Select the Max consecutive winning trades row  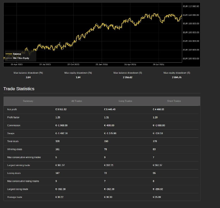[x=24, y=157]
